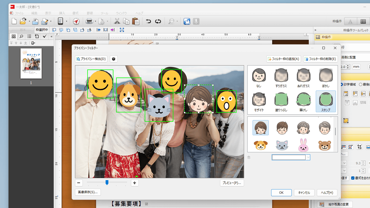The image size is (370, 208).
Task: Open privacy filter settings gear
Action: [114, 59]
